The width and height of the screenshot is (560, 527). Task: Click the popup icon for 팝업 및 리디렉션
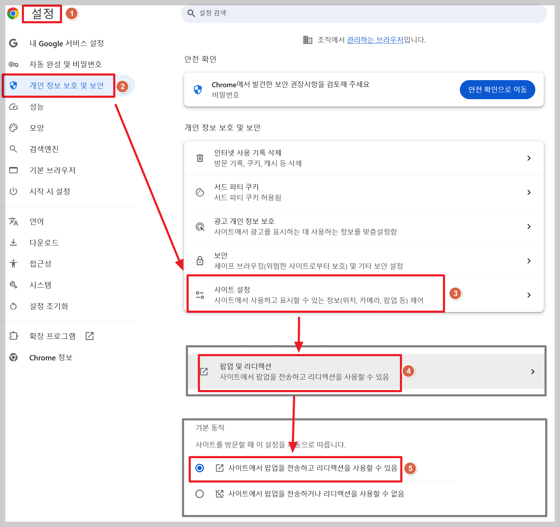tap(204, 371)
